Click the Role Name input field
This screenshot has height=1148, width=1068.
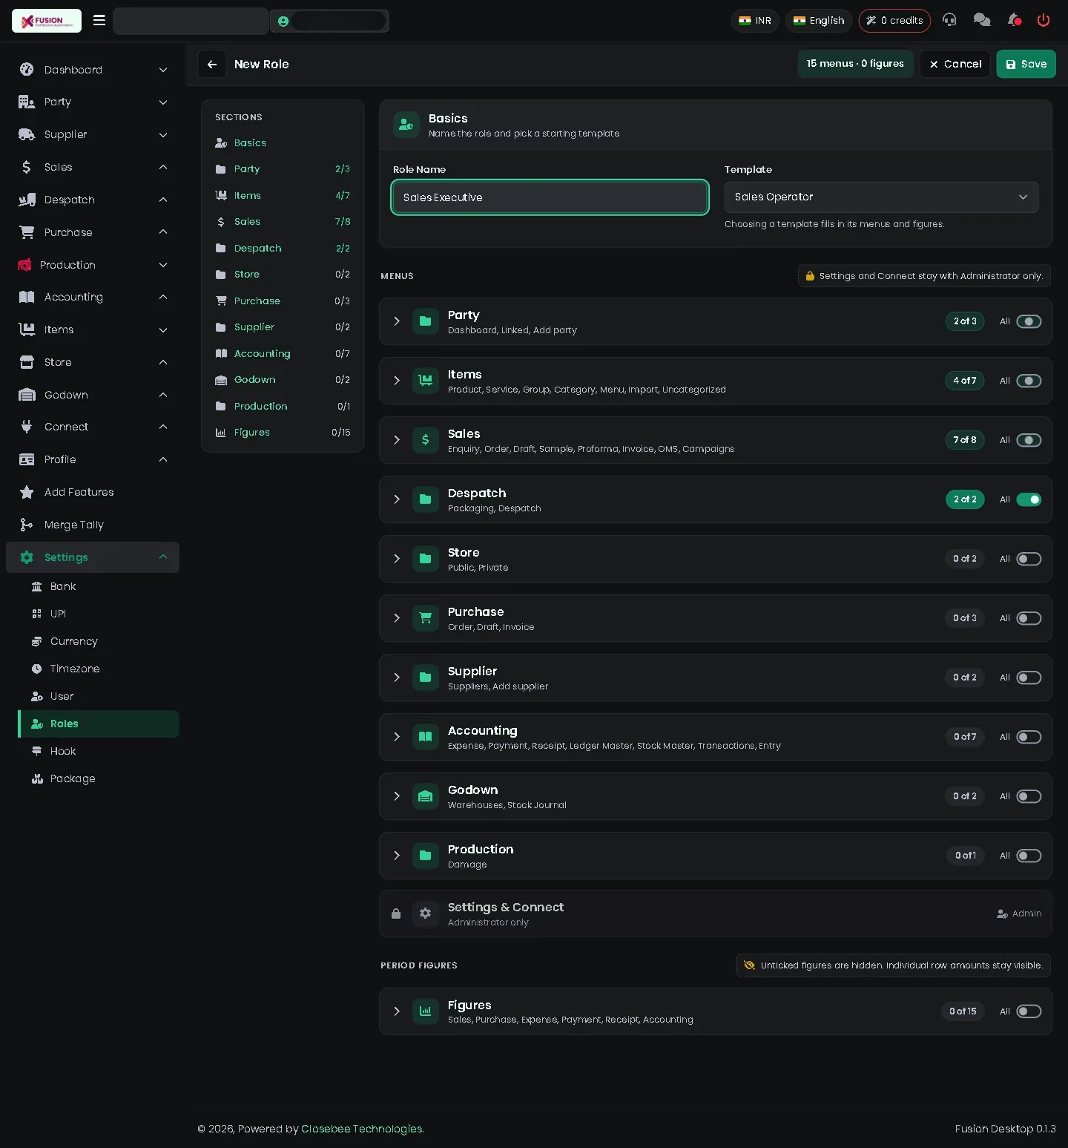(x=550, y=197)
